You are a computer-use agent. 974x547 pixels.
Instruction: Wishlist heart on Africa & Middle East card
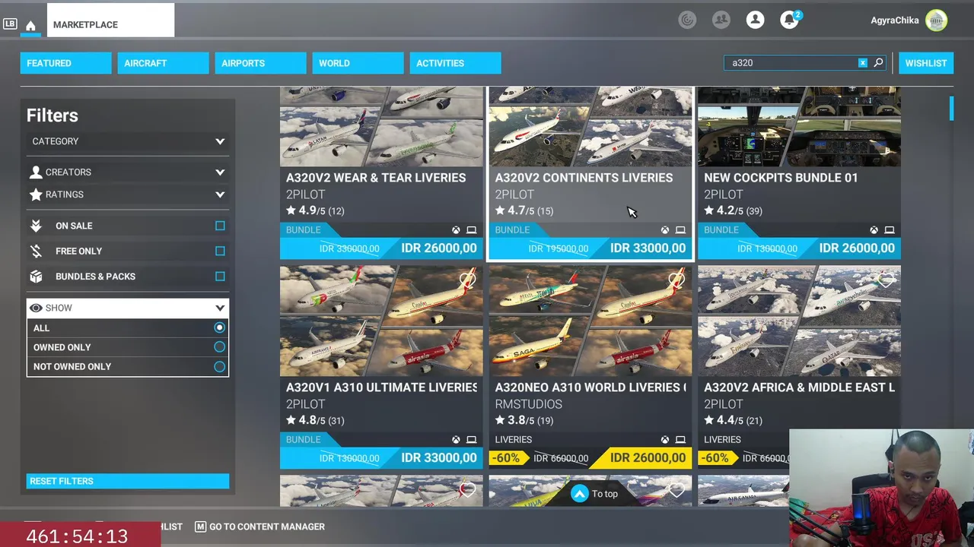point(886,280)
